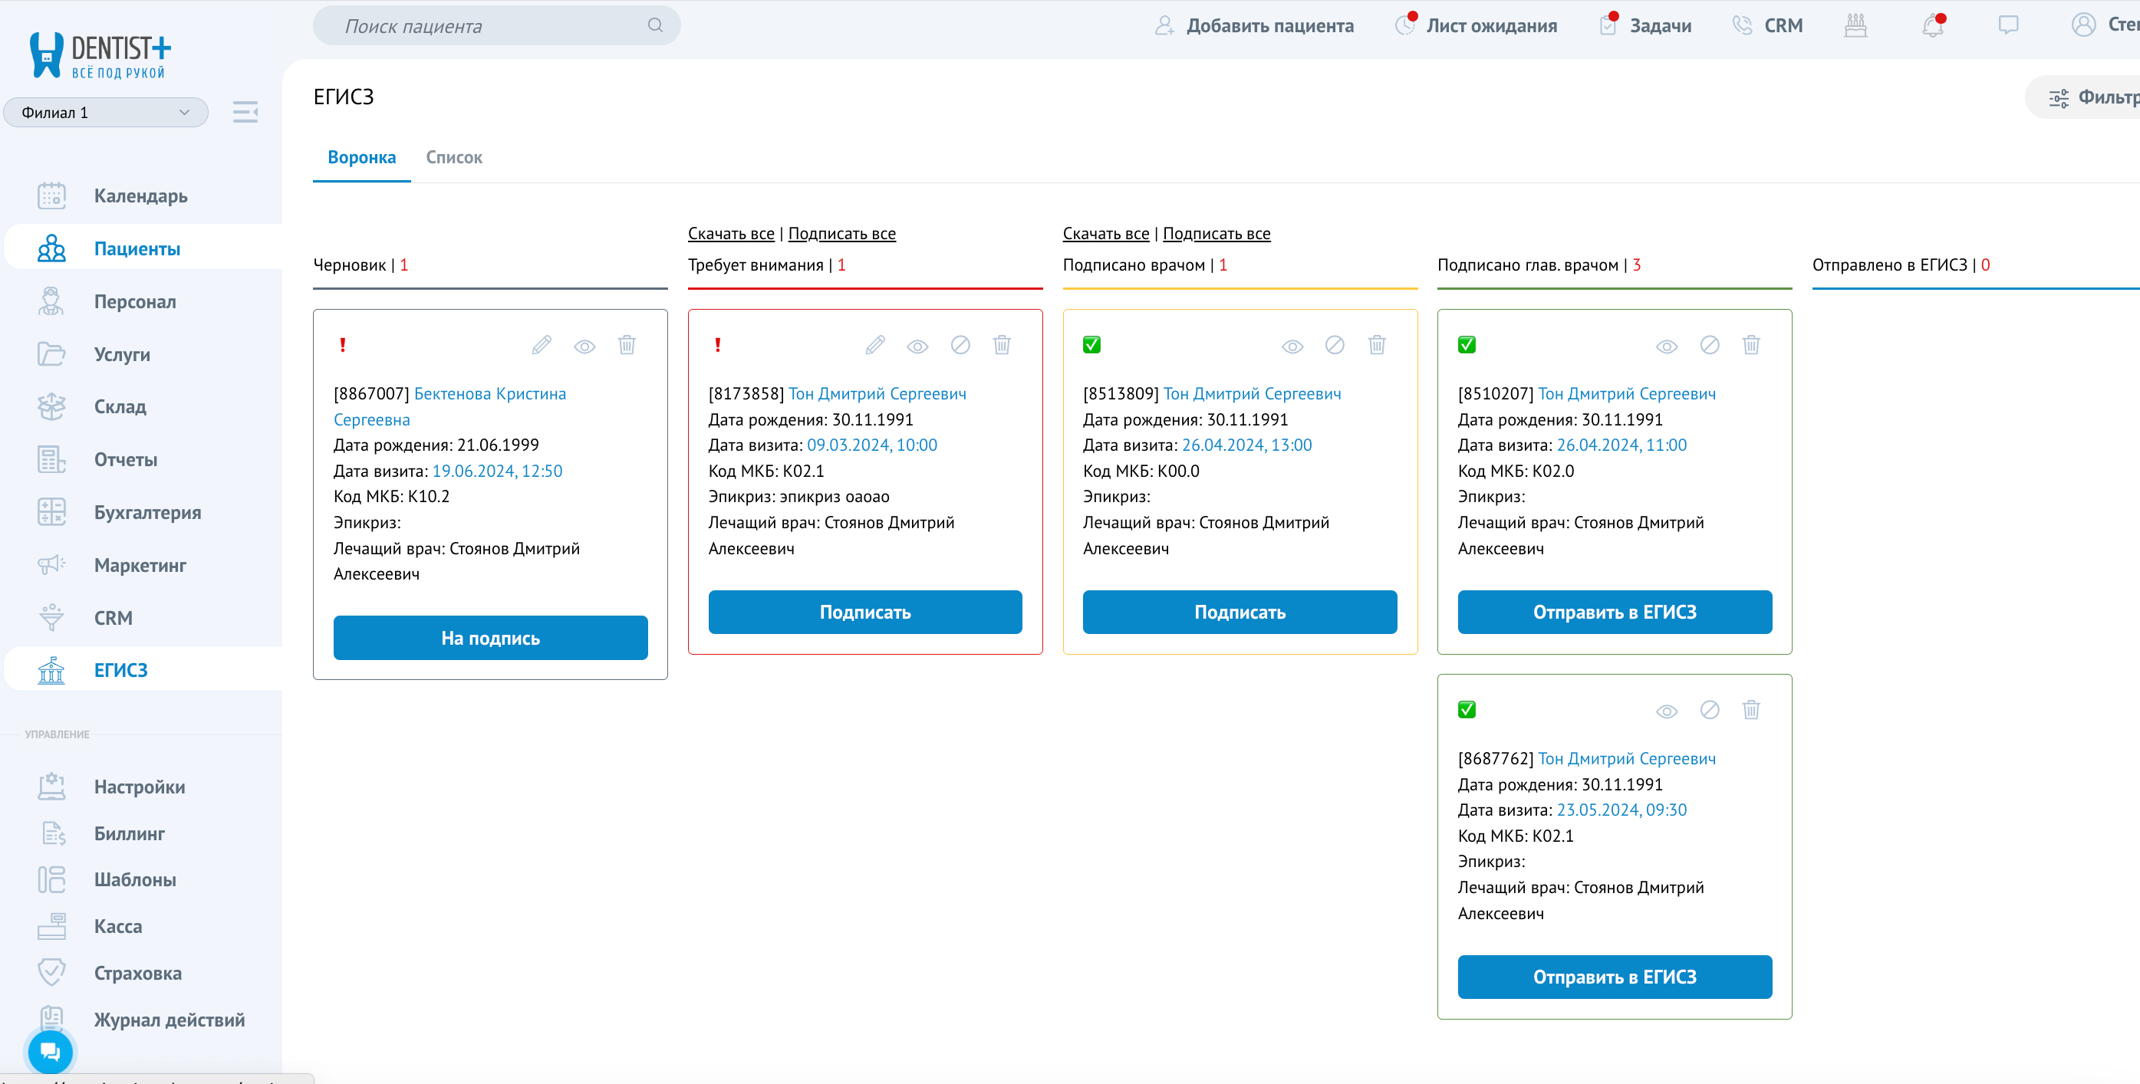
Task: Delete card 8510207 with trash icon
Action: pyautogui.click(x=1751, y=344)
